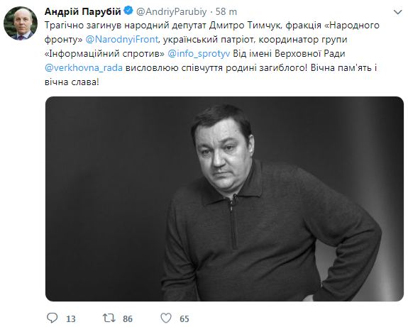
Task: Open Andriy Parubiy's profile avatar
Action: pyautogui.click(x=21, y=23)
